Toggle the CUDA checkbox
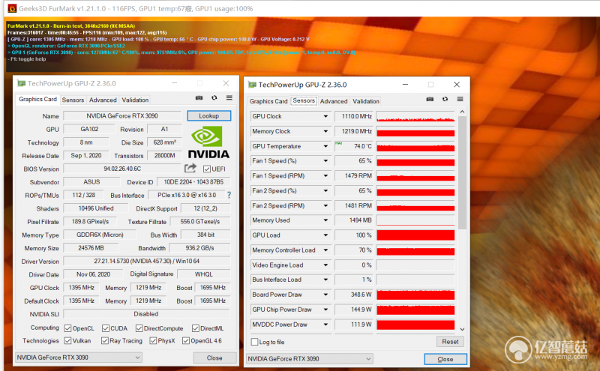 click(106, 328)
